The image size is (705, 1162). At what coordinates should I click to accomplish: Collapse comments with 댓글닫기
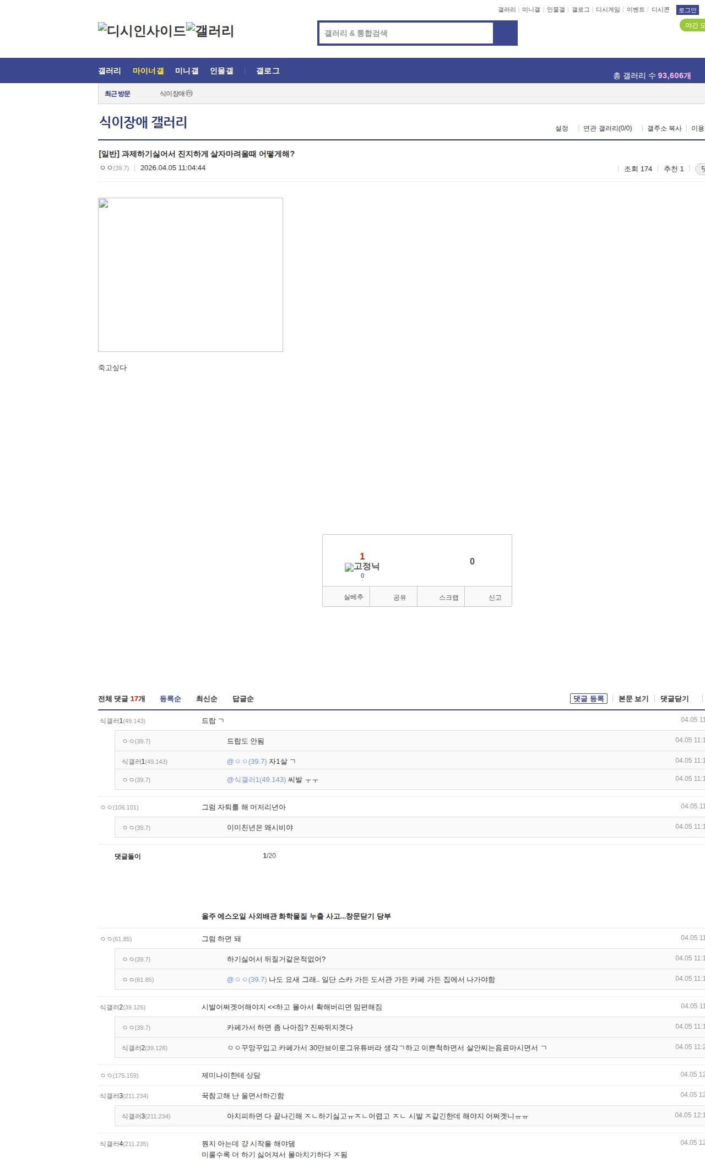coord(675,699)
